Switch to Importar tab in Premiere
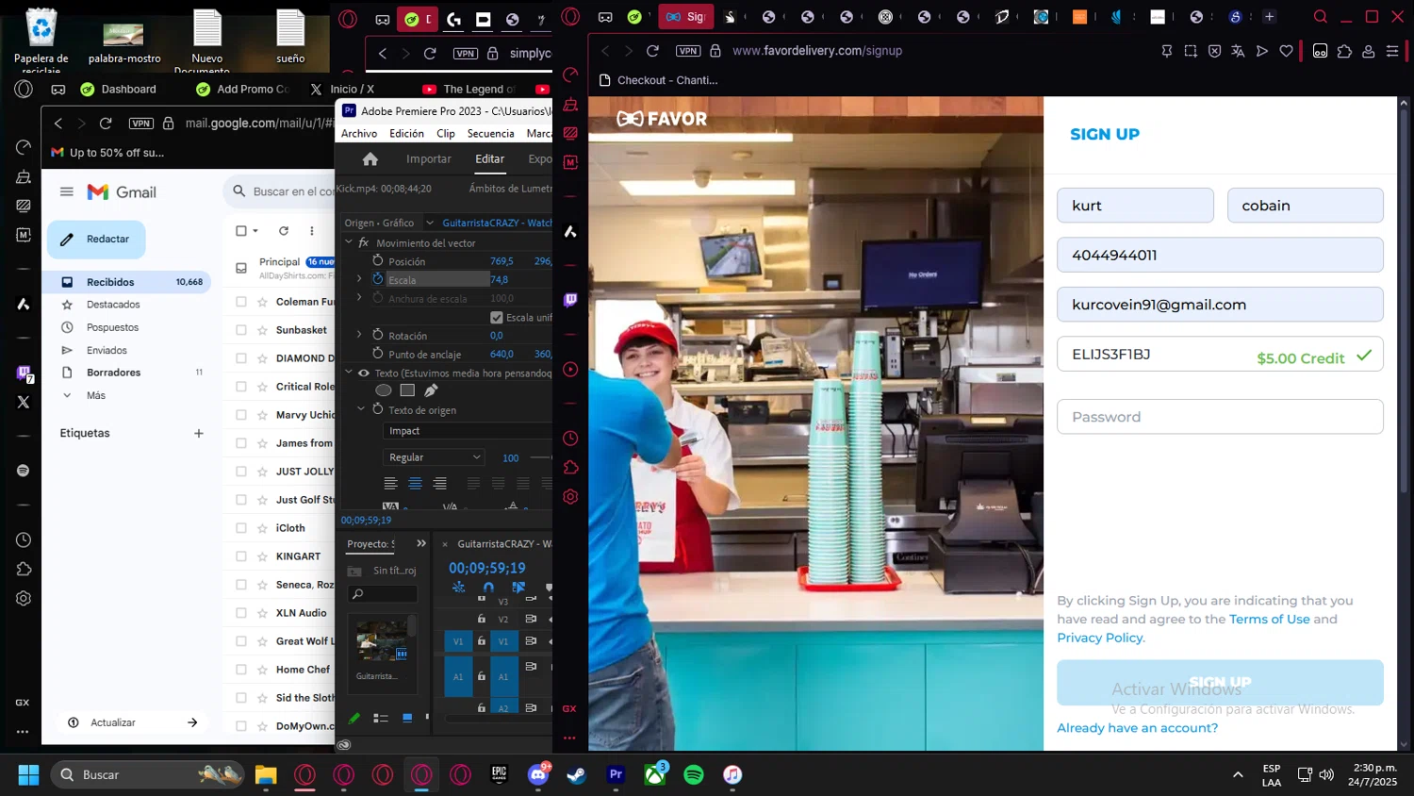The height and width of the screenshot is (796, 1414). (x=428, y=159)
